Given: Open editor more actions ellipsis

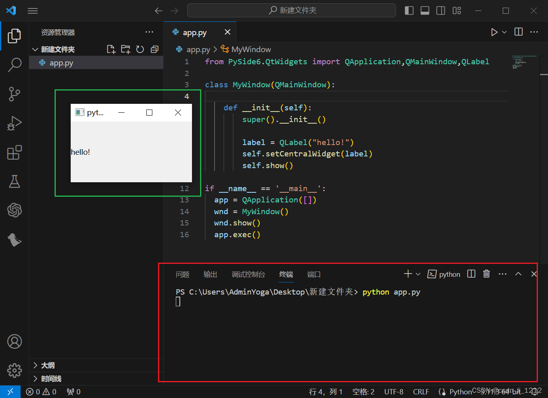Looking at the screenshot, I should tap(534, 32).
